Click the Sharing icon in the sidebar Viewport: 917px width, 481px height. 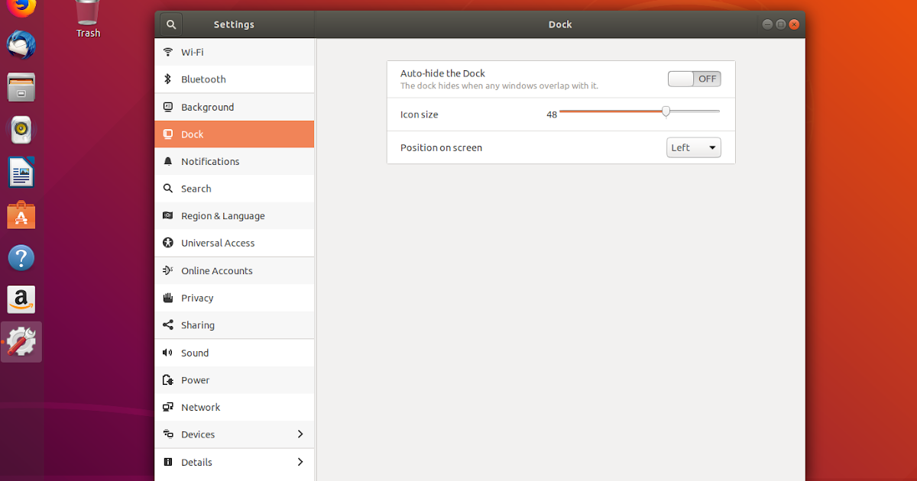point(168,325)
